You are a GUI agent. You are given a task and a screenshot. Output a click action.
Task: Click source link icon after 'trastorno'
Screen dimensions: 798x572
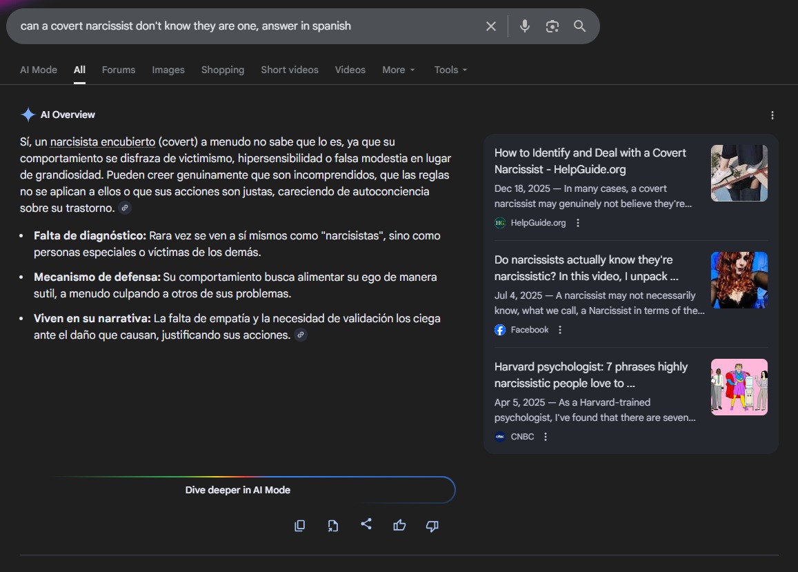pos(124,208)
